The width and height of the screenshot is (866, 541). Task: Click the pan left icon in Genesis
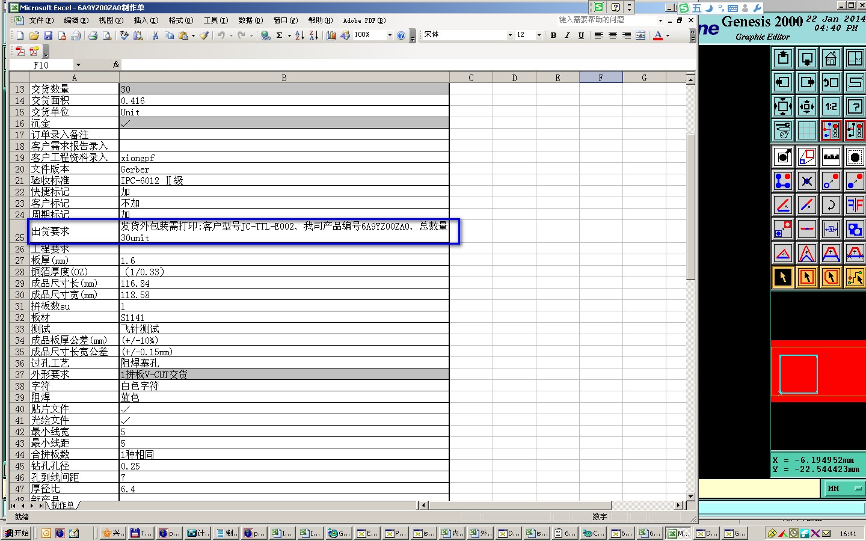782,82
